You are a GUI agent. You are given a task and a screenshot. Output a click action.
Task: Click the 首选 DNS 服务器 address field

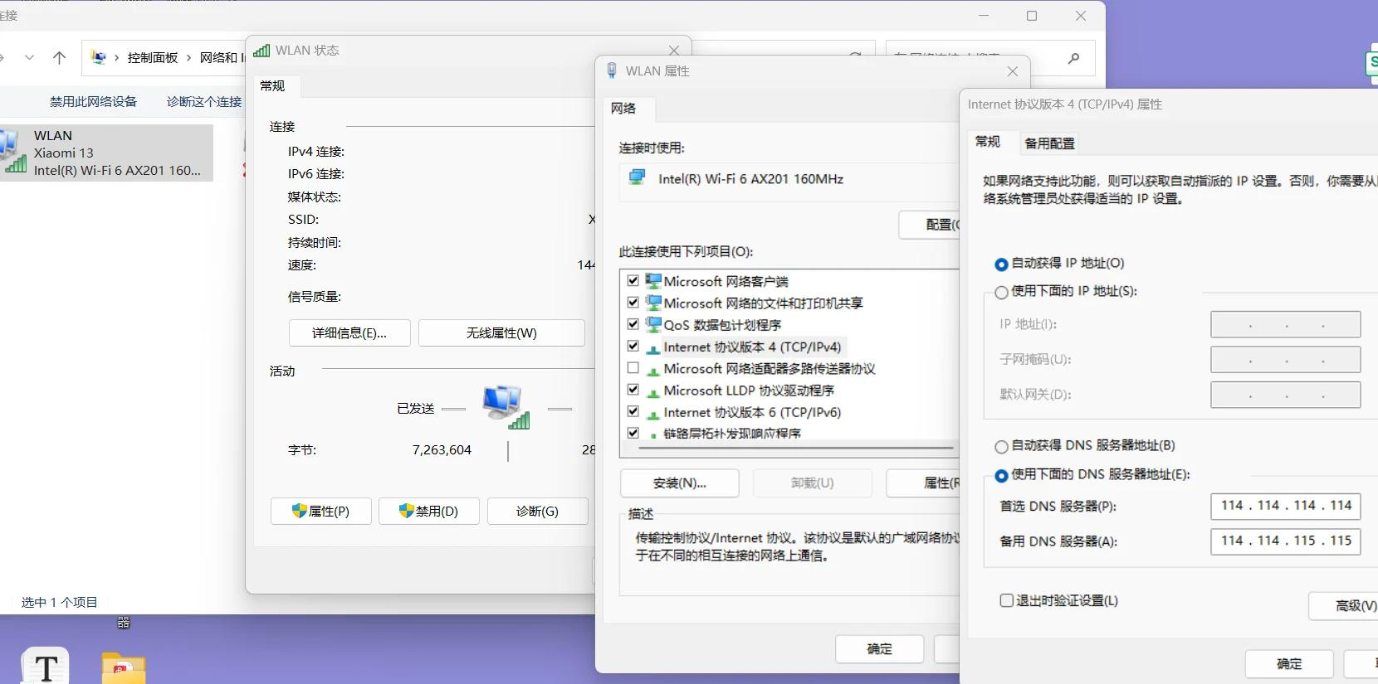(1285, 506)
